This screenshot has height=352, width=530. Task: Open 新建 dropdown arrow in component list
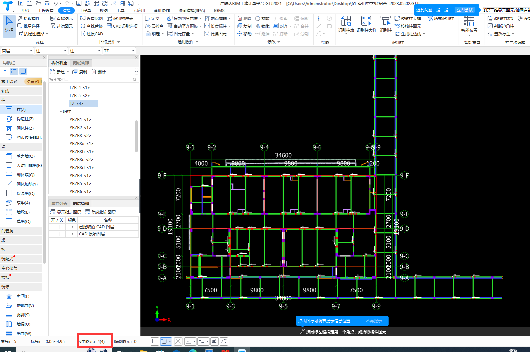pos(68,72)
